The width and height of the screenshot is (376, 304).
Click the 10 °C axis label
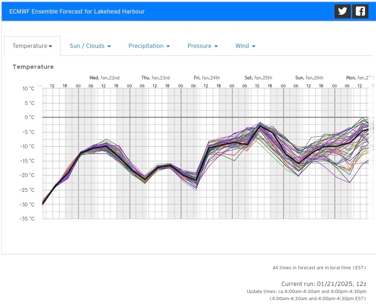tap(28, 89)
